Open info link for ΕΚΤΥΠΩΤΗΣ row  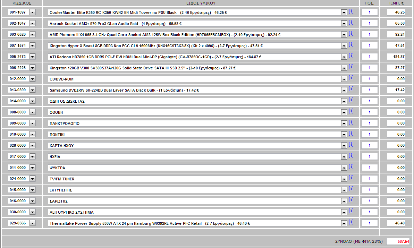tap(351, 188)
